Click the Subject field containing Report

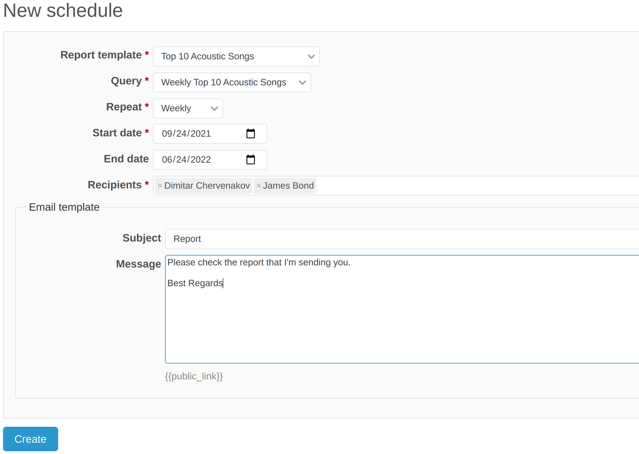pos(280,238)
